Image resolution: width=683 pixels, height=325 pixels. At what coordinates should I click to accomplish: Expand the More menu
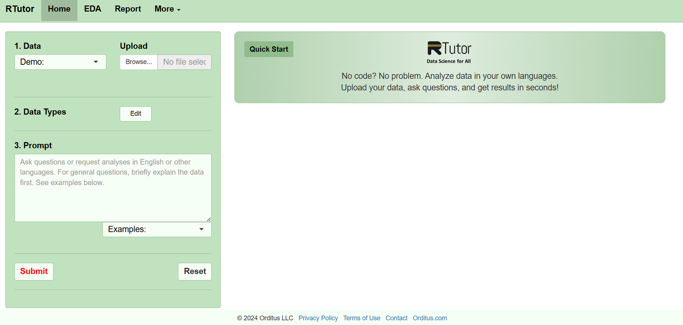pos(167,9)
